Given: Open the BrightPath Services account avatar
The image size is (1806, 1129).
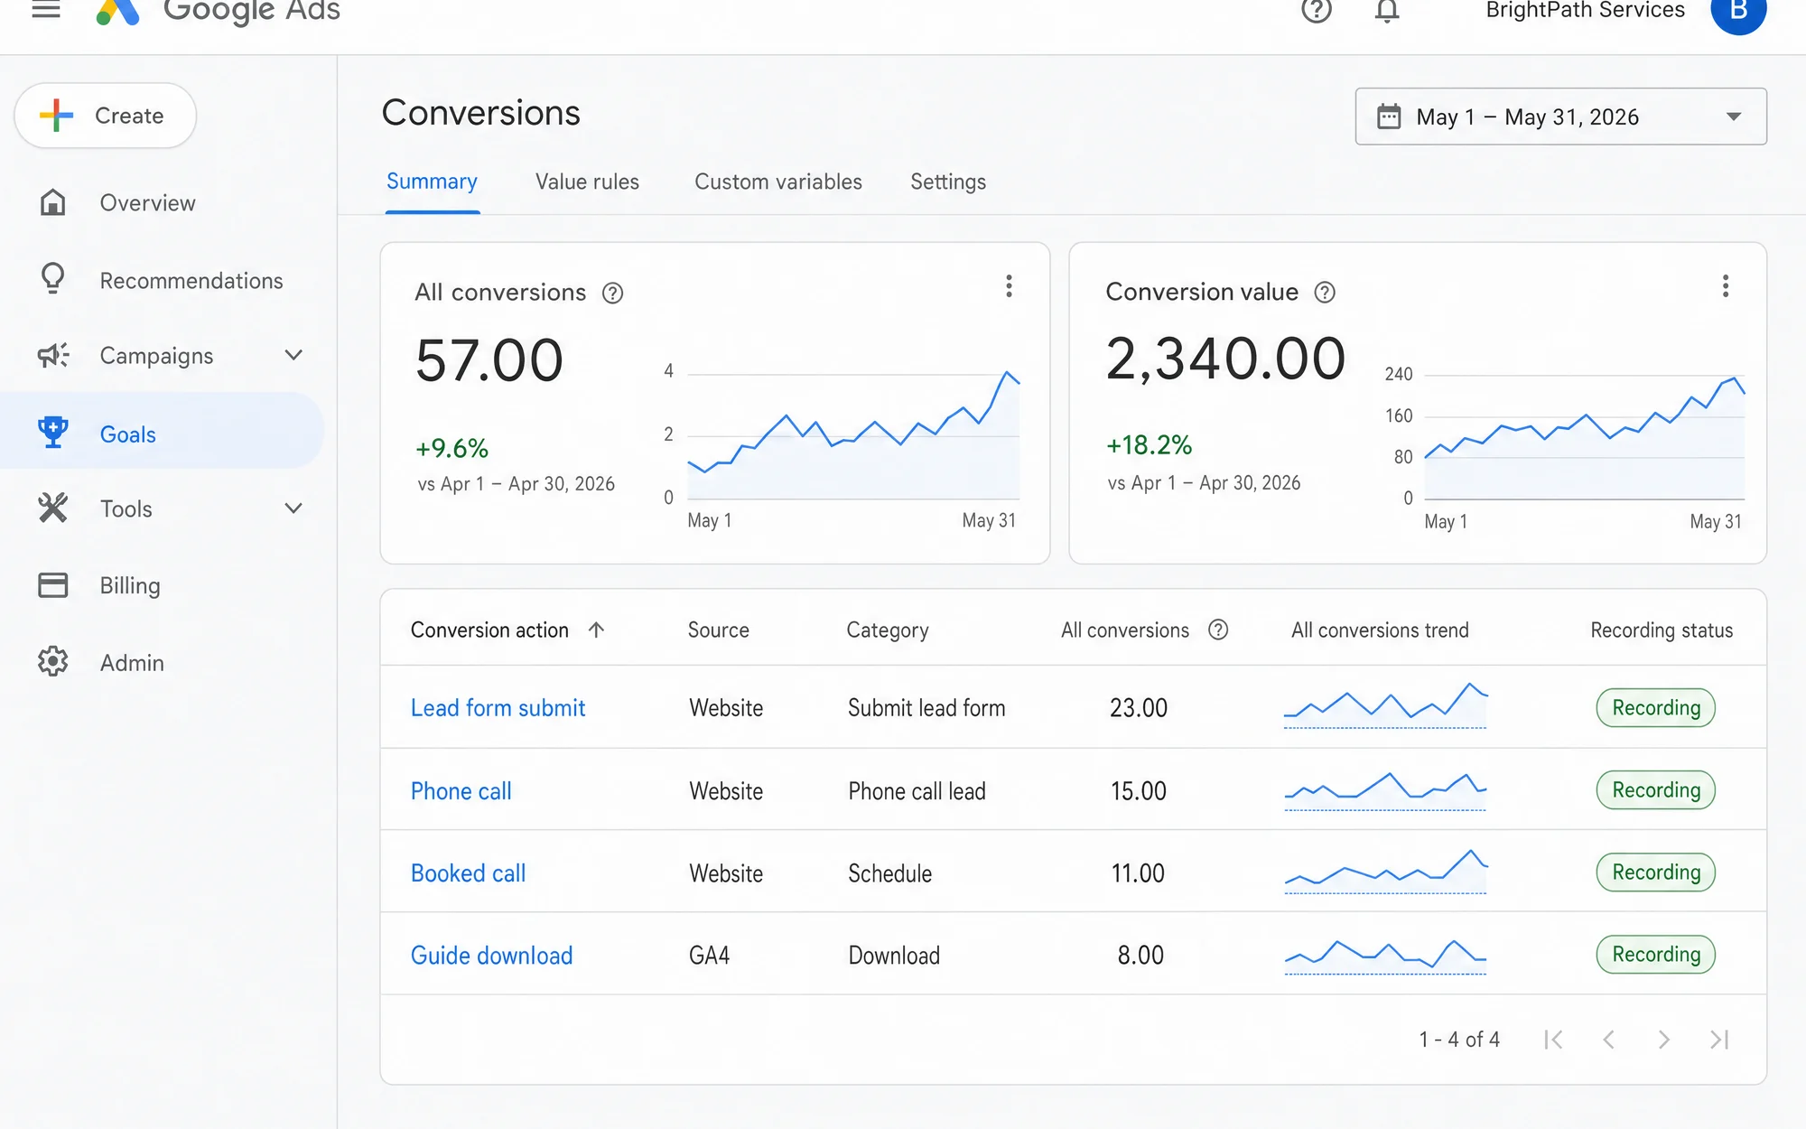Looking at the screenshot, I should 1738,11.
